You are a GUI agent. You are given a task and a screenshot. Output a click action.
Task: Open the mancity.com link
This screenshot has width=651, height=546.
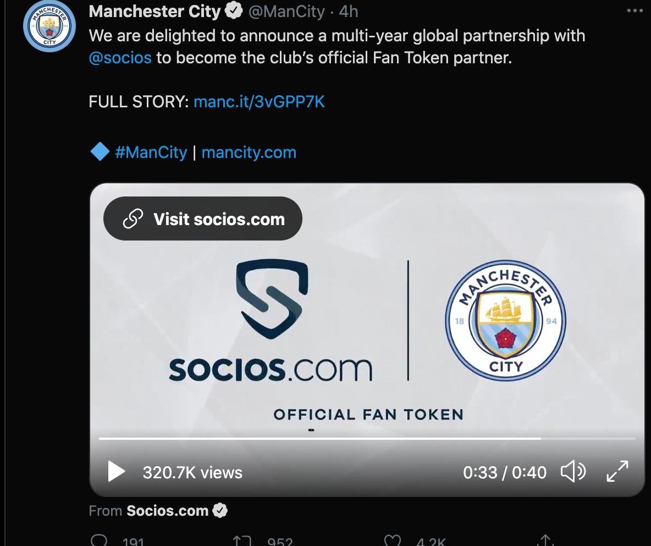point(249,152)
